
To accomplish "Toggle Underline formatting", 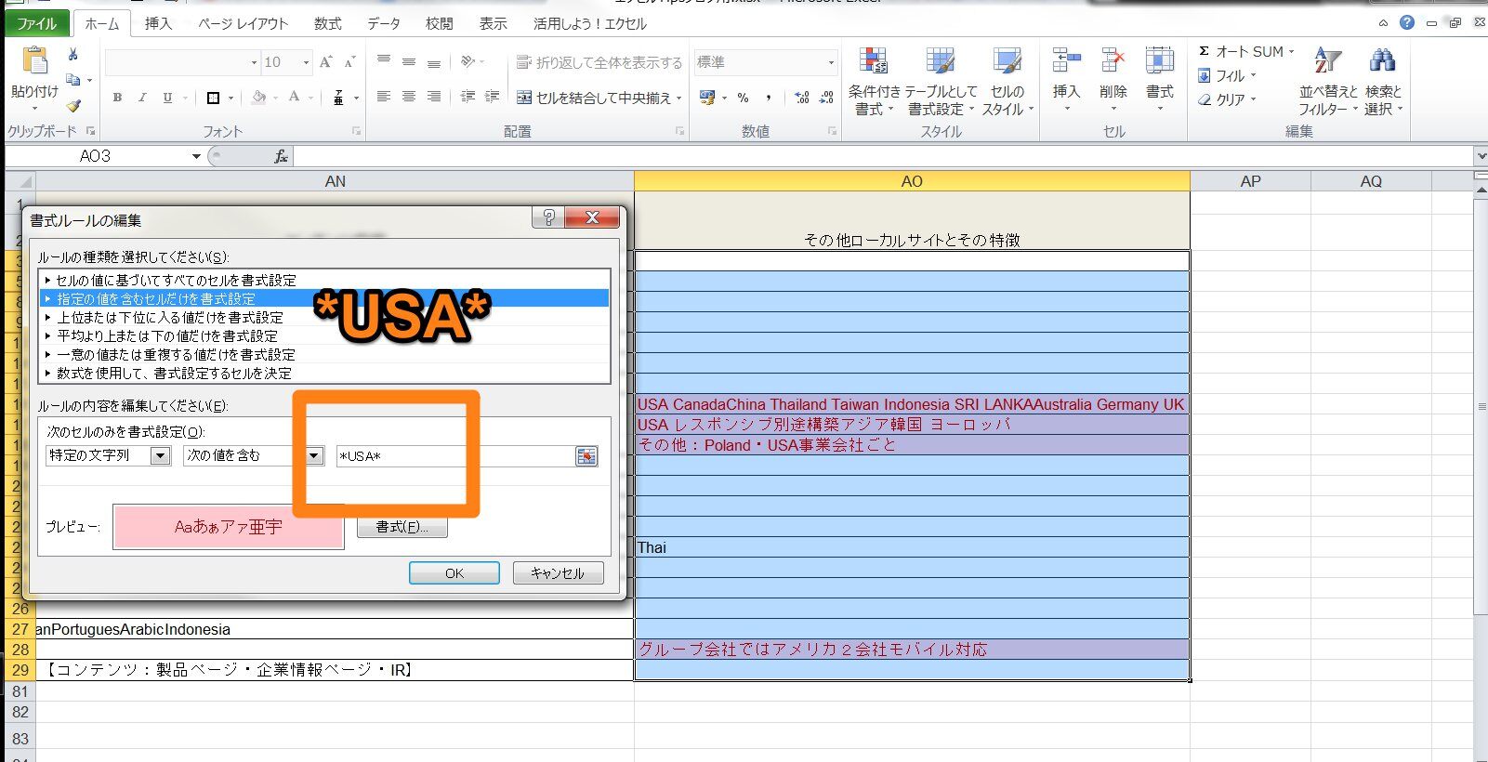I will [x=167, y=98].
